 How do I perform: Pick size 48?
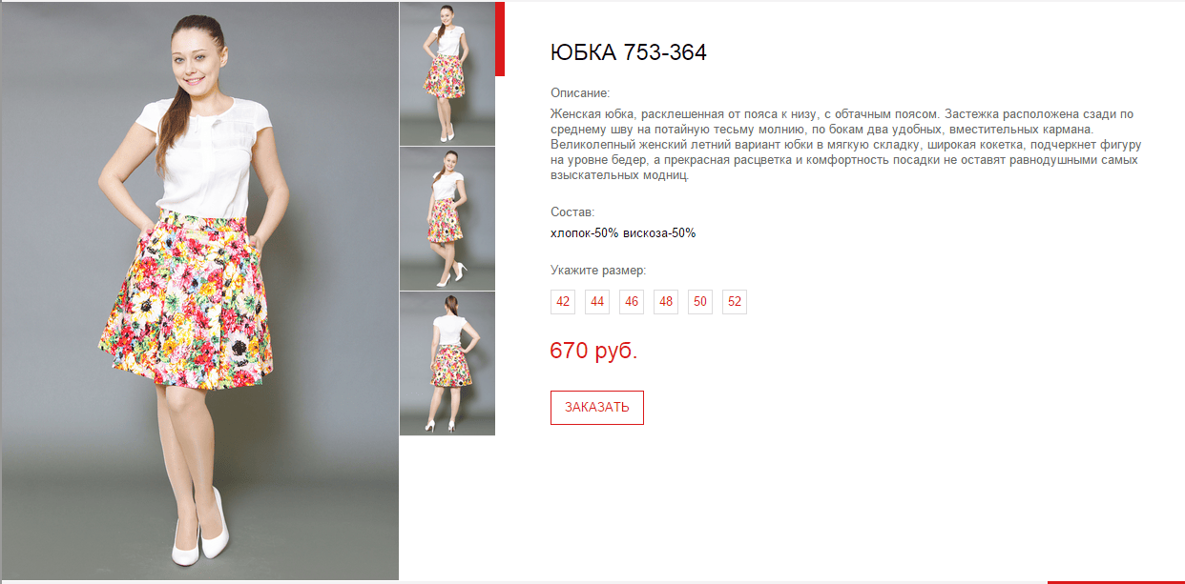(x=666, y=302)
